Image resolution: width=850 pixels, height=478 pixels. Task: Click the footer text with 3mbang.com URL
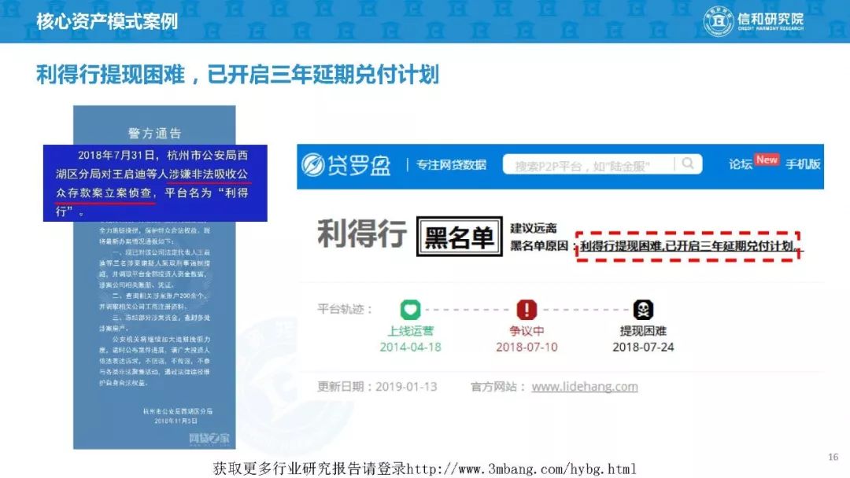click(424, 469)
